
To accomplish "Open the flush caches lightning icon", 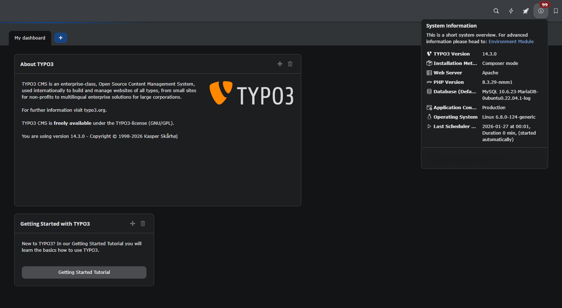I will [x=511, y=11].
